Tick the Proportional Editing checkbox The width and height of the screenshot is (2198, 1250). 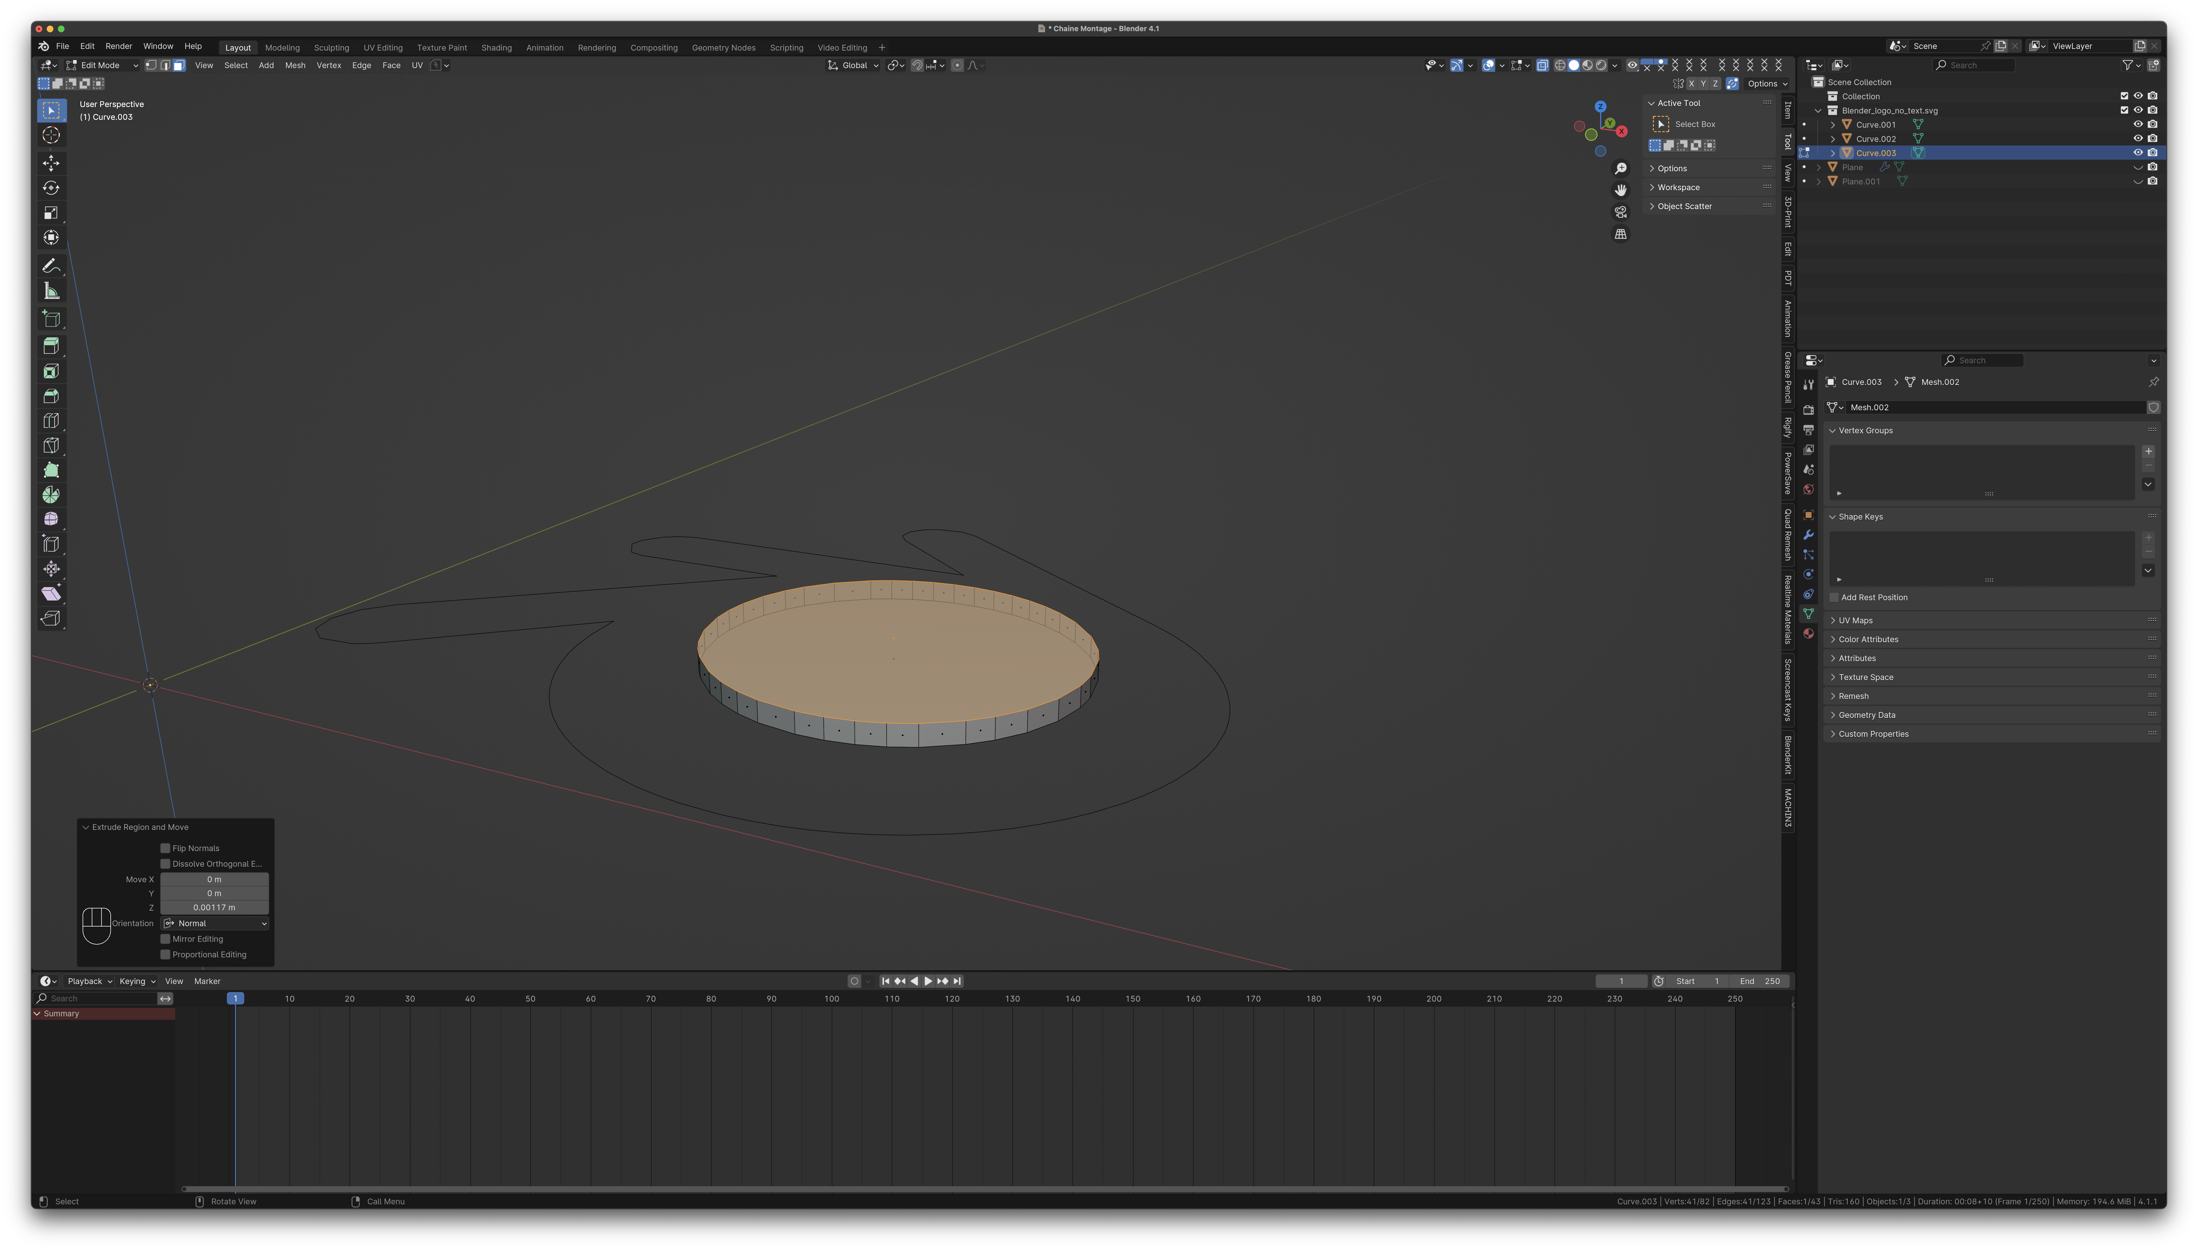166,955
